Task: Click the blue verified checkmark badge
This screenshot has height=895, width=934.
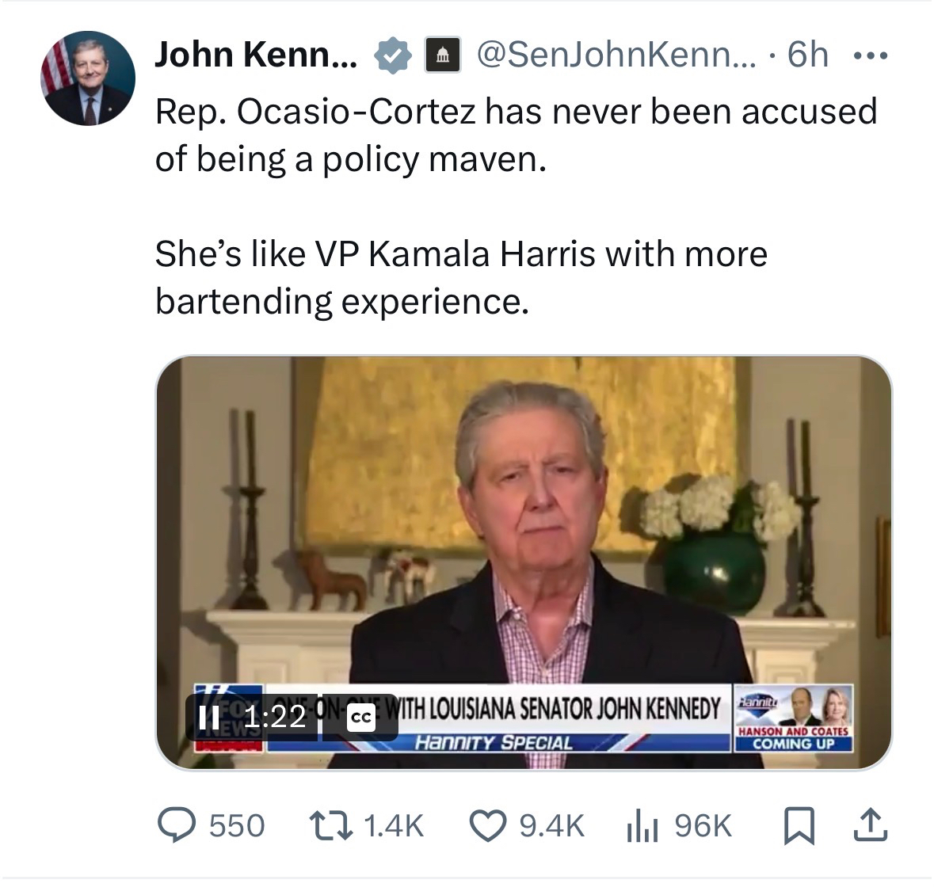Action: (393, 56)
